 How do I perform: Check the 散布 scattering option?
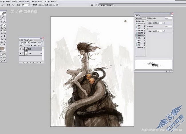[x=136, y=26]
